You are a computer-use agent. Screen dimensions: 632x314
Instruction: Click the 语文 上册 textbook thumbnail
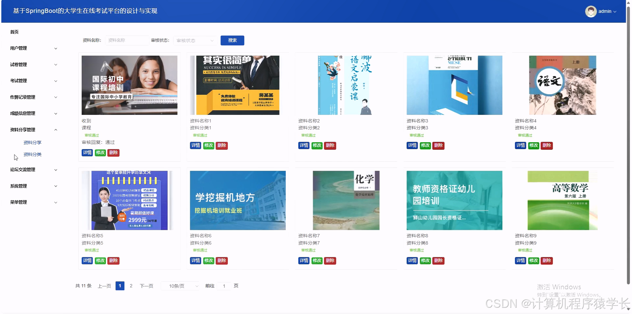click(x=563, y=85)
